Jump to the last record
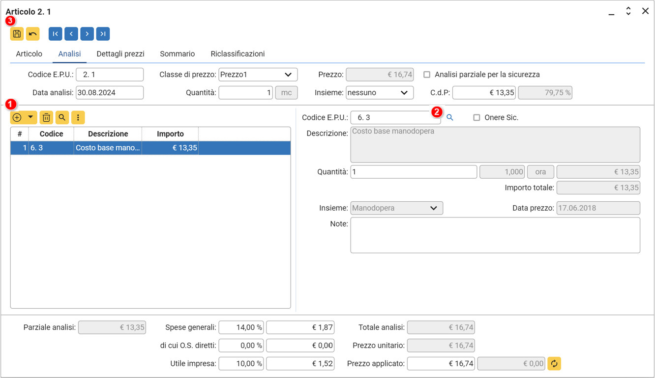 (x=103, y=34)
